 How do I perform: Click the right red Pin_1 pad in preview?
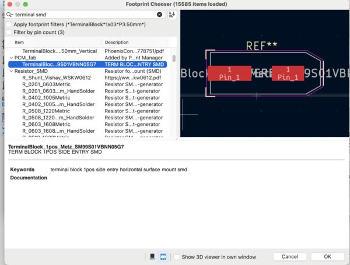click(288, 73)
